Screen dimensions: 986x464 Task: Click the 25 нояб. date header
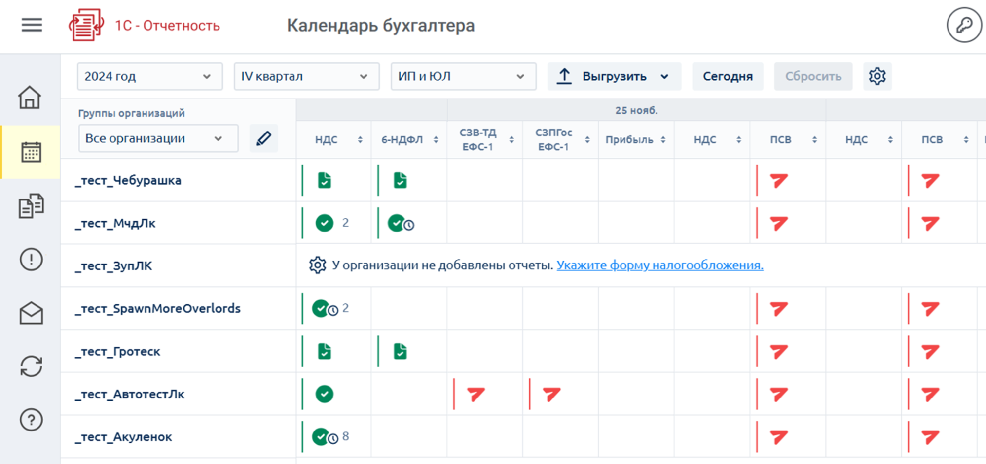click(636, 110)
